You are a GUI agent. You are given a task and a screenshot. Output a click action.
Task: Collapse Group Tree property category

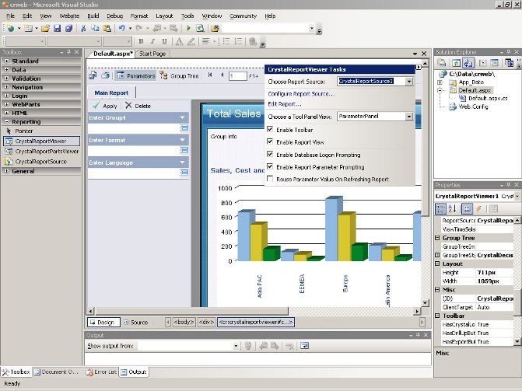pyautogui.click(x=438, y=238)
